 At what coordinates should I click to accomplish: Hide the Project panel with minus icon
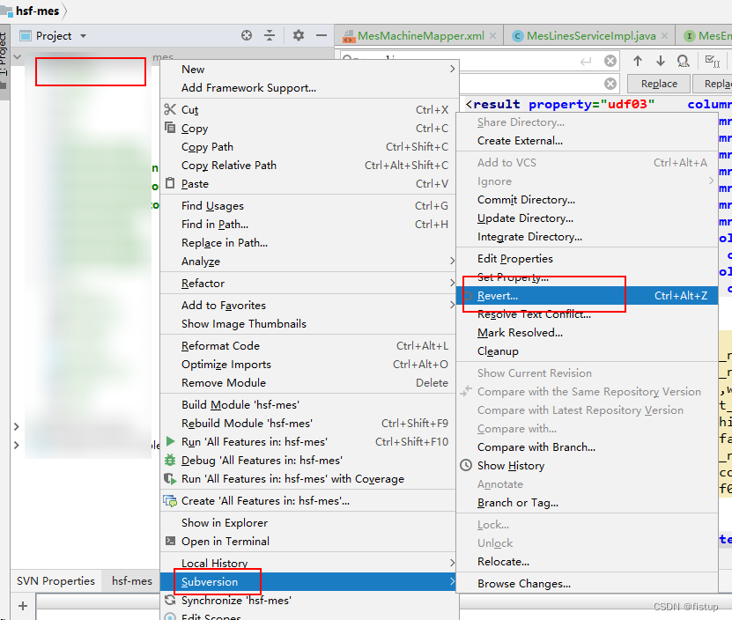(322, 35)
